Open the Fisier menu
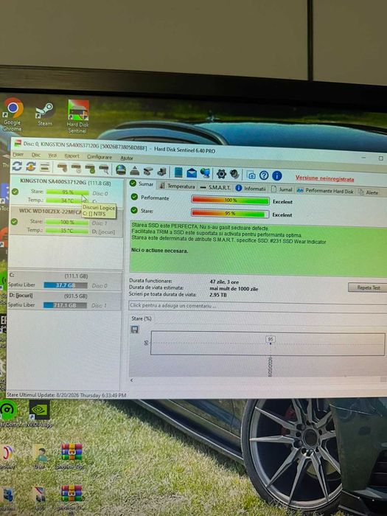This screenshot has width=387, height=516. (x=18, y=154)
